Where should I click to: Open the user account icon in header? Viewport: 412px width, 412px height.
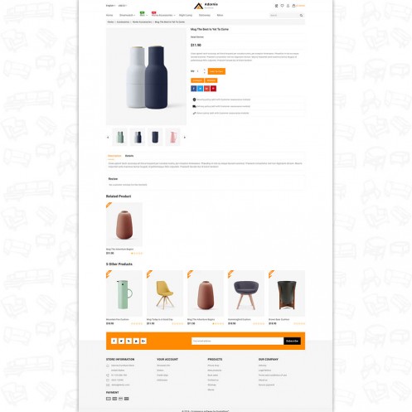(288, 6)
